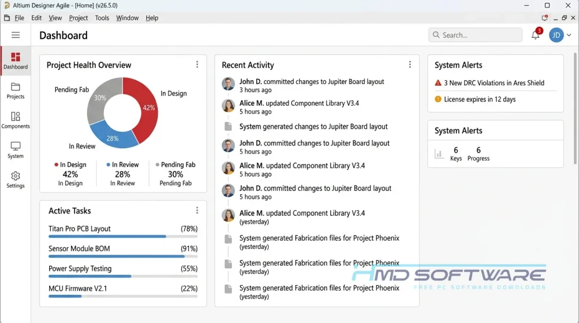Click the document icon in menu bar
Image resolution: width=579 pixels, height=323 pixels.
coord(7,18)
